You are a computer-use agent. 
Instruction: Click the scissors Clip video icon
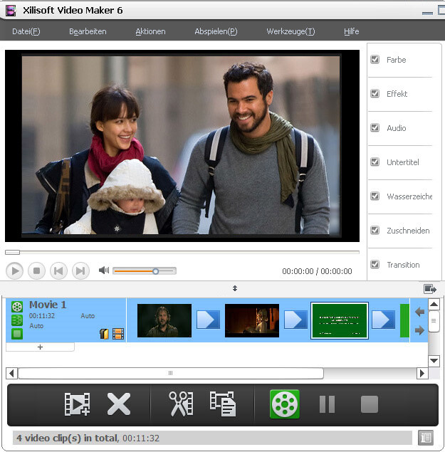[181, 404]
